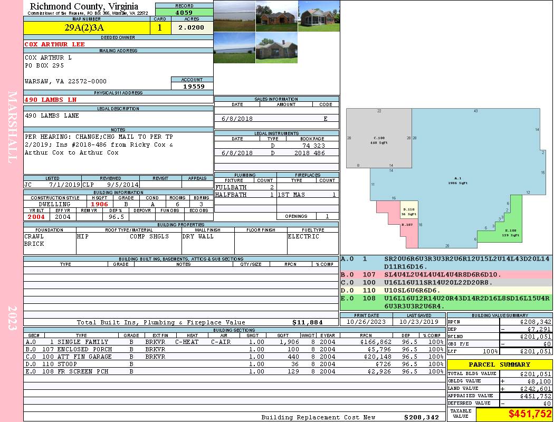Image resolution: width=554 pixels, height=422 pixels.
Task: Click the PARCEL SUMMARY header
Action: coord(500,365)
